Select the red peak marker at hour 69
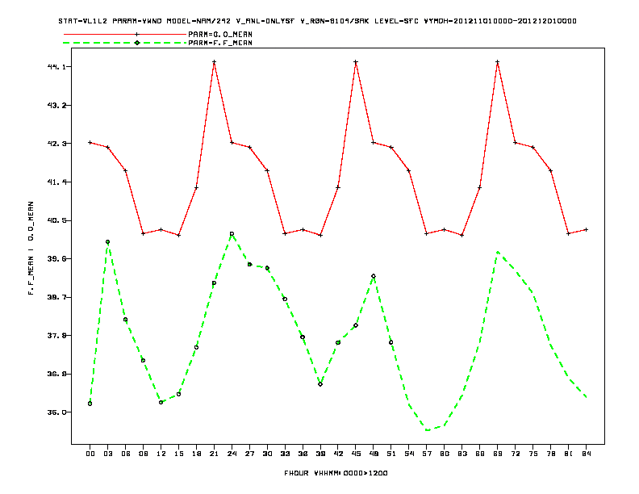This screenshot has width=639, height=494. point(498,62)
